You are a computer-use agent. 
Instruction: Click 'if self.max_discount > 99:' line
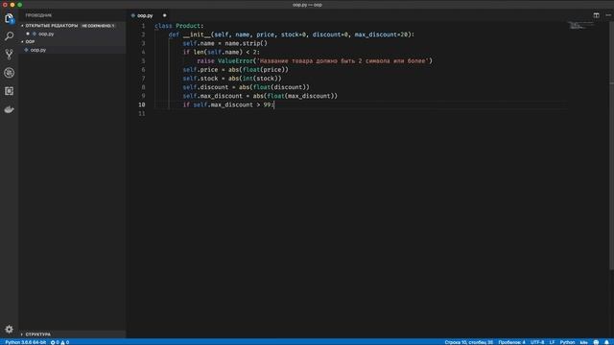228,104
